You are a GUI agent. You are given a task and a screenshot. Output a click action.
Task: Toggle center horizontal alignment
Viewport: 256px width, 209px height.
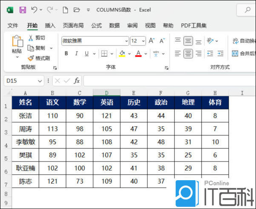point(188,53)
